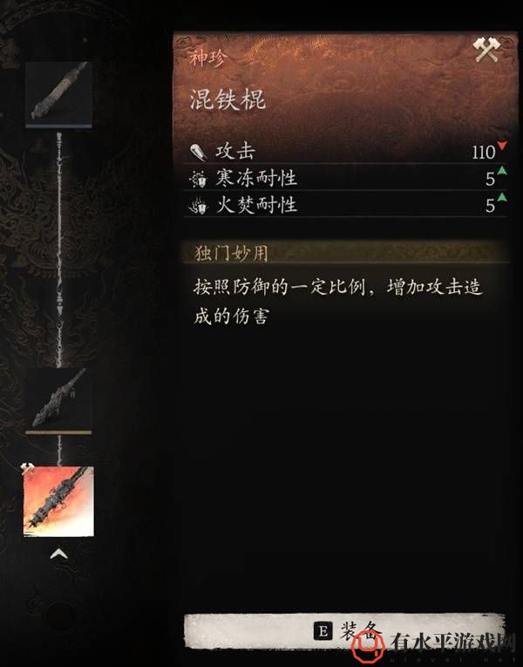523x667 pixels.
Task: Expand weapon list with the up chevron
Action: [58, 554]
